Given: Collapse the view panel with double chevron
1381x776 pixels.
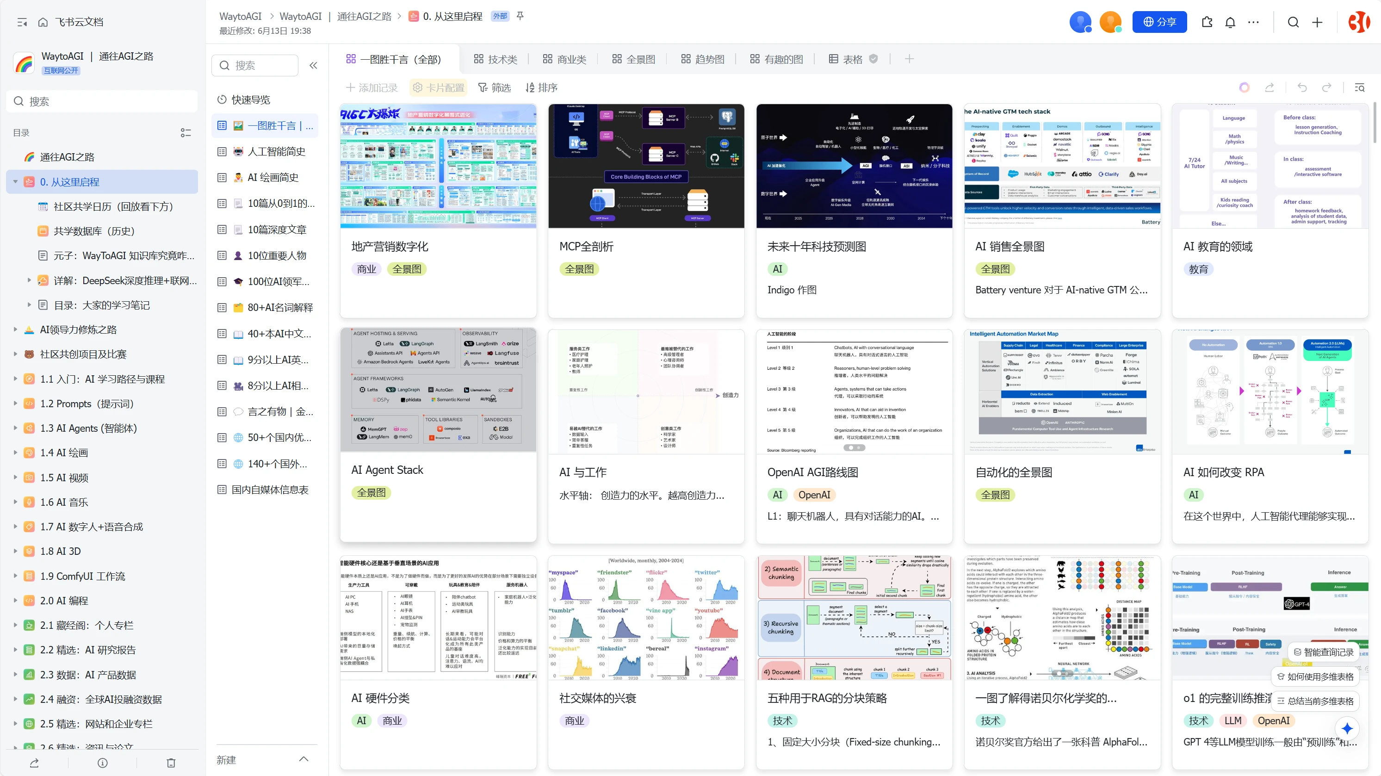Looking at the screenshot, I should coord(313,65).
